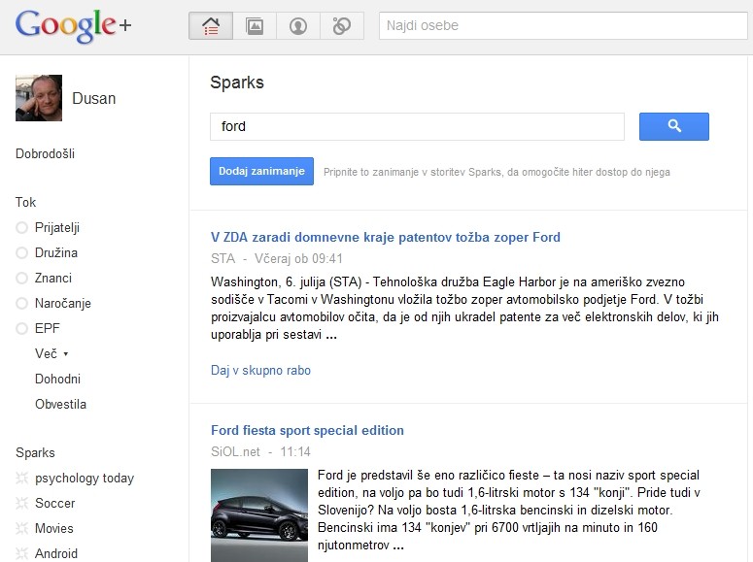The image size is (753, 562).
Task: Open psychology today spark
Action: click(x=85, y=478)
